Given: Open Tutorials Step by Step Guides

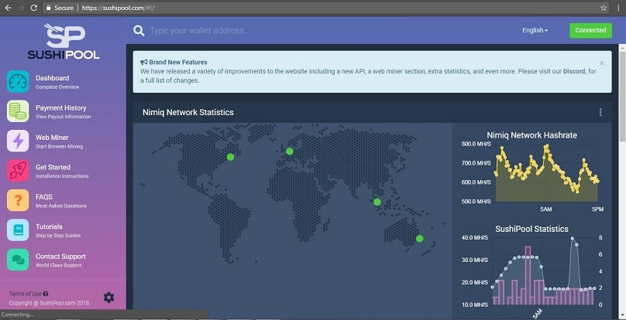Looking at the screenshot, I should click(x=63, y=230).
